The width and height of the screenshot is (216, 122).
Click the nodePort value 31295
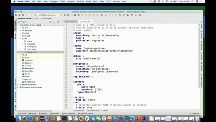click(x=98, y=89)
